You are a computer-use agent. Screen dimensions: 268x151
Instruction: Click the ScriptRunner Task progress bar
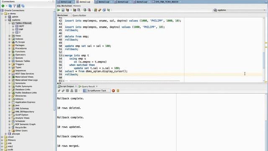point(97,91)
